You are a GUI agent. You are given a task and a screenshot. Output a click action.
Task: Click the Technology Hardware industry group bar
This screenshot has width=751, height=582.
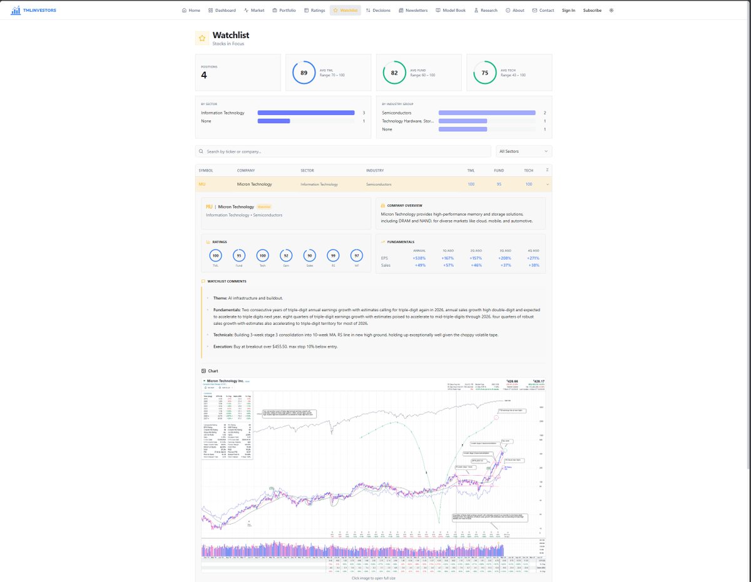click(x=462, y=121)
